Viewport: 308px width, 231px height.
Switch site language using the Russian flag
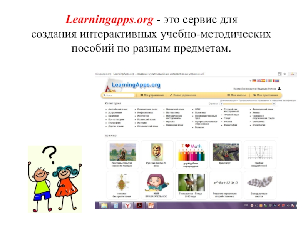click(277, 81)
